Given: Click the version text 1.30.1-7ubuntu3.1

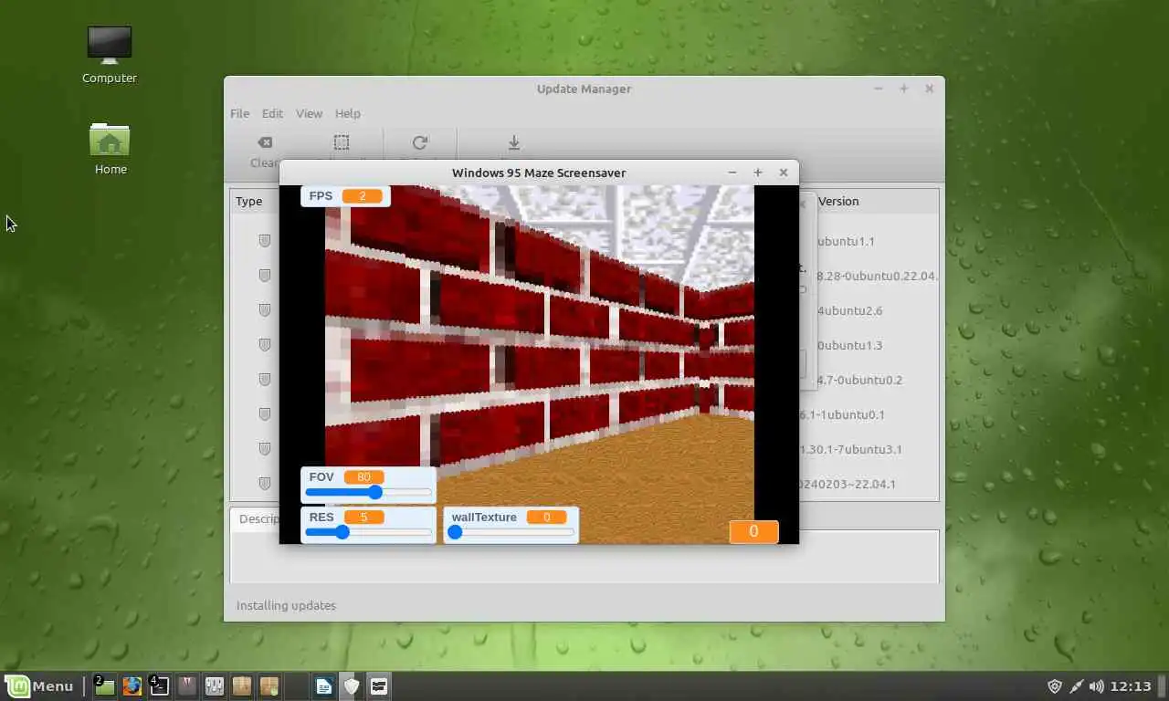Looking at the screenshot, I should [x=850, y=450].
